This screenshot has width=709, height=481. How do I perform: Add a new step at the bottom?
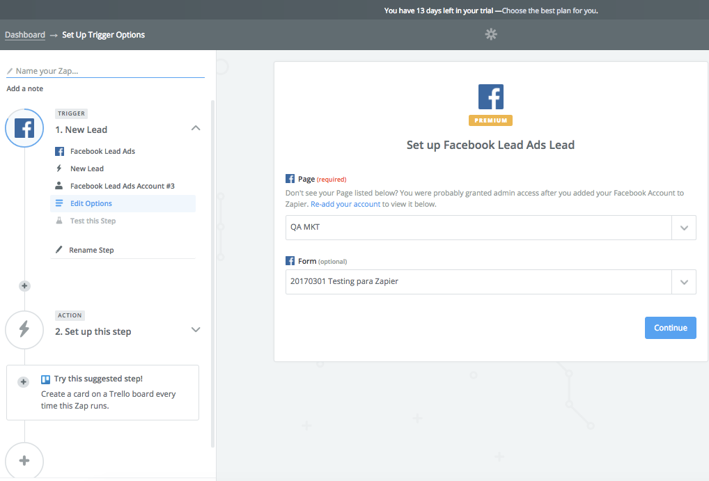click(24, 461)
